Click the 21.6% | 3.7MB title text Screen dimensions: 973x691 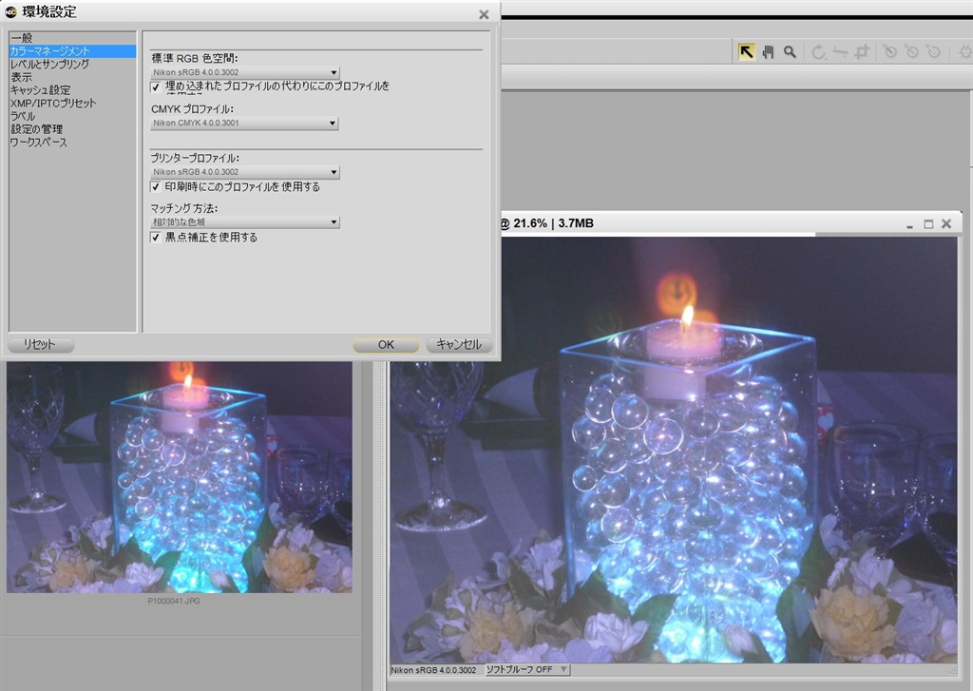pos(554,223)
